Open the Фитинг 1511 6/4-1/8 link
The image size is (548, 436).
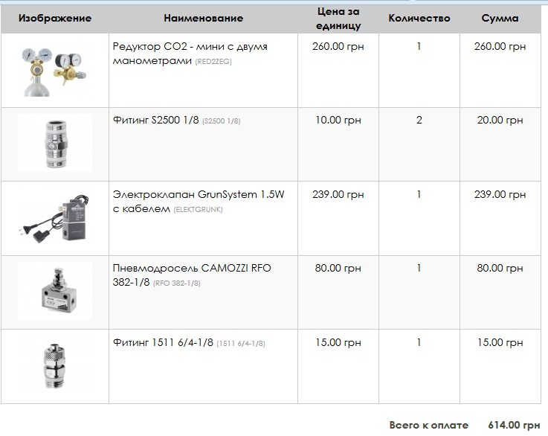tap(163, 342)
